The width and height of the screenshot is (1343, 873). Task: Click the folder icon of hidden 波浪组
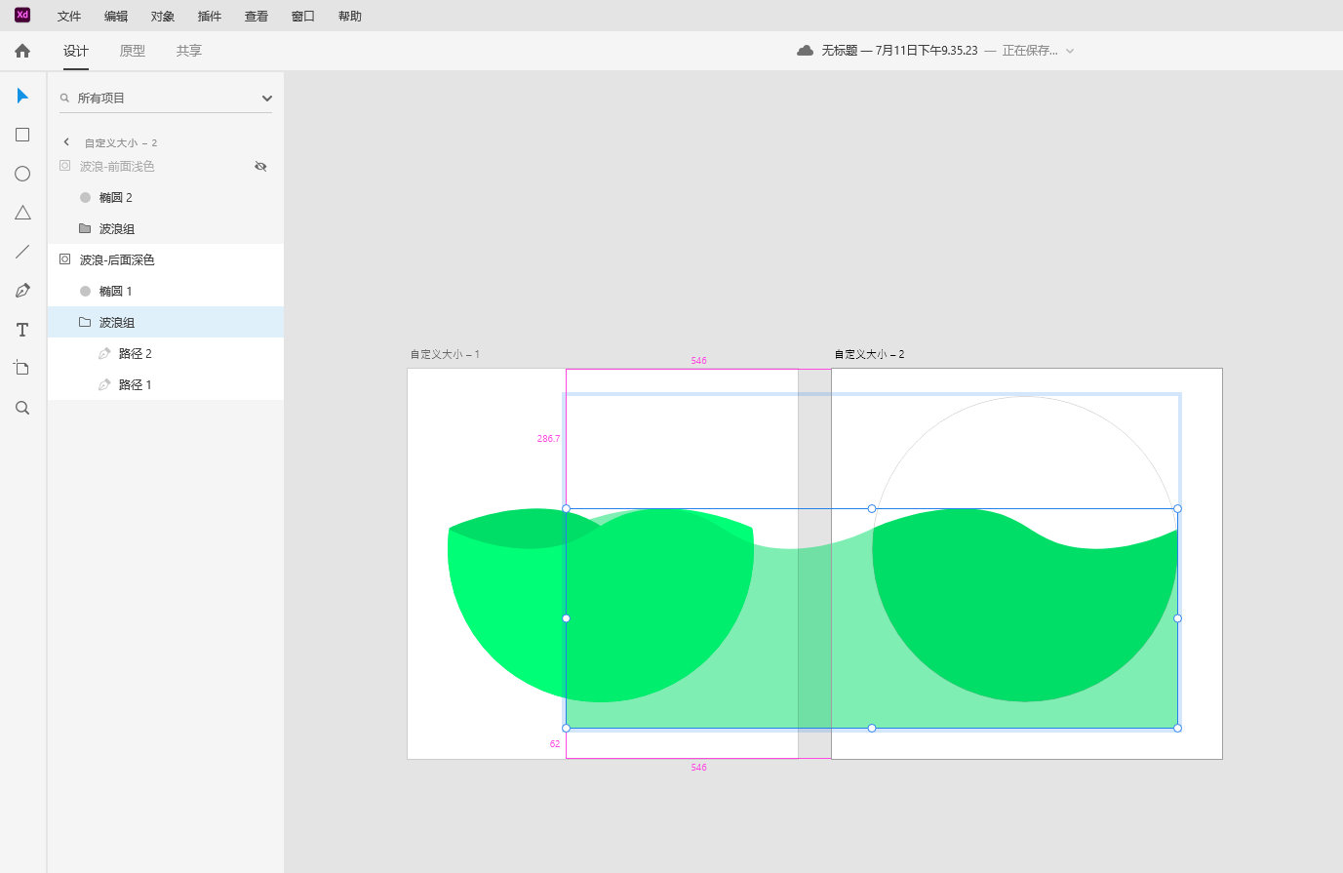pyautogui.click(x=85, y=228)
